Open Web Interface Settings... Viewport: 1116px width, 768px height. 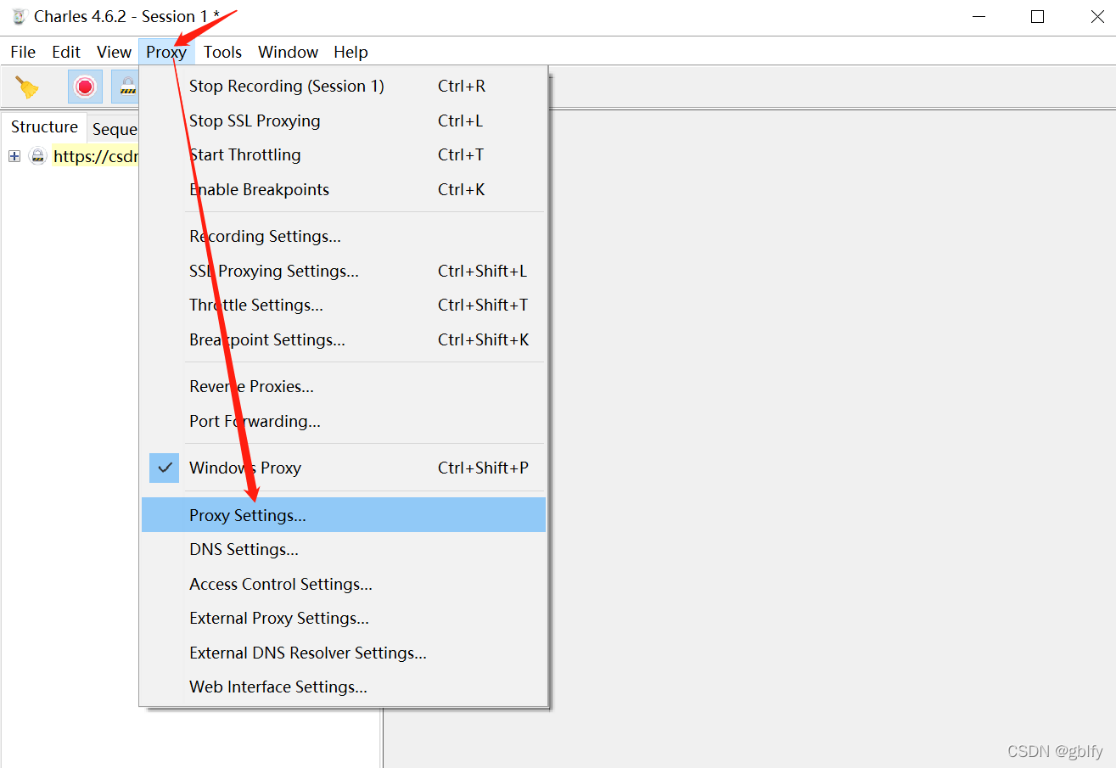[344, 687]
